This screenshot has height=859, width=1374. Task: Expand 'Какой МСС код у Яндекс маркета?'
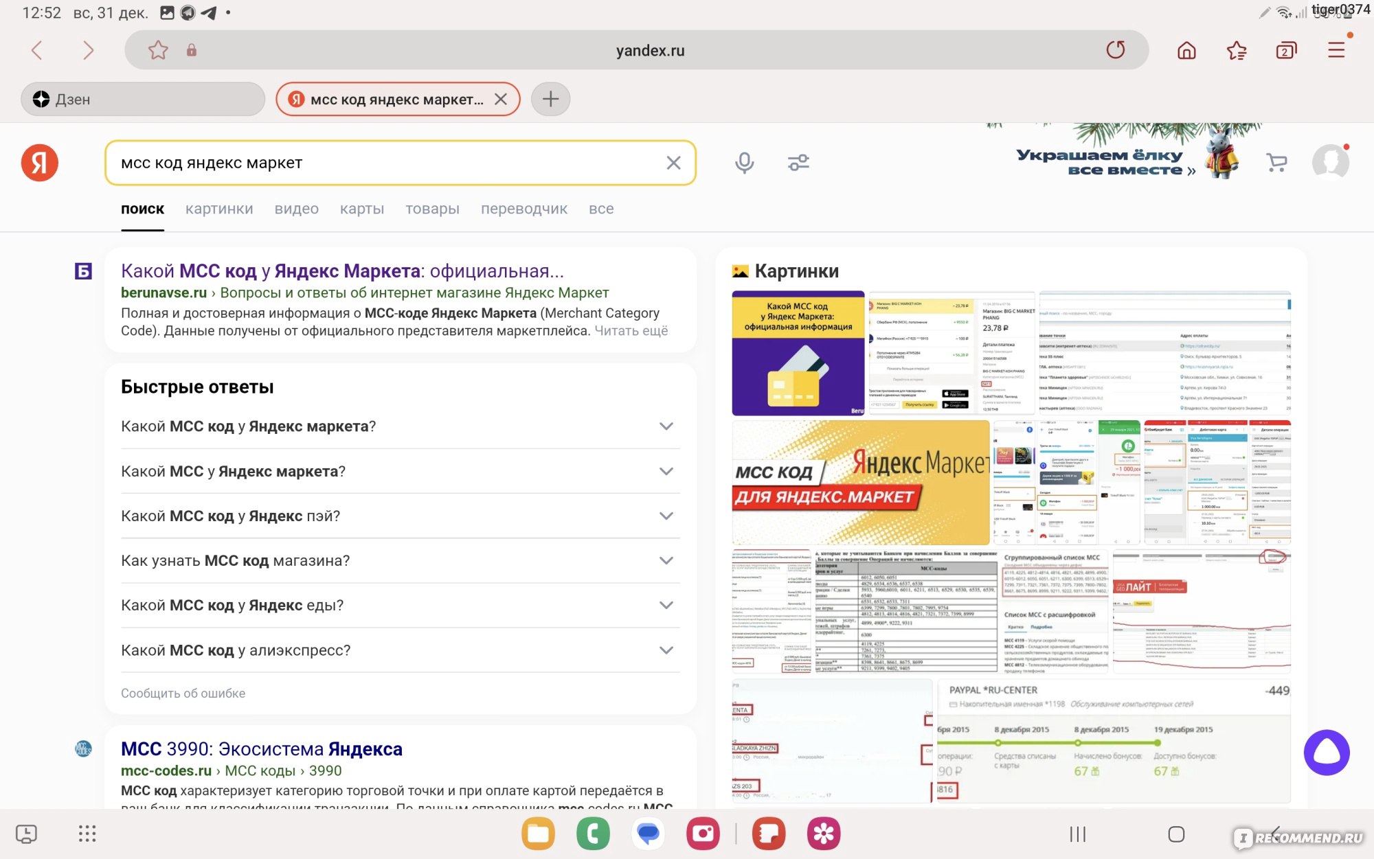[x=401, y=426]
